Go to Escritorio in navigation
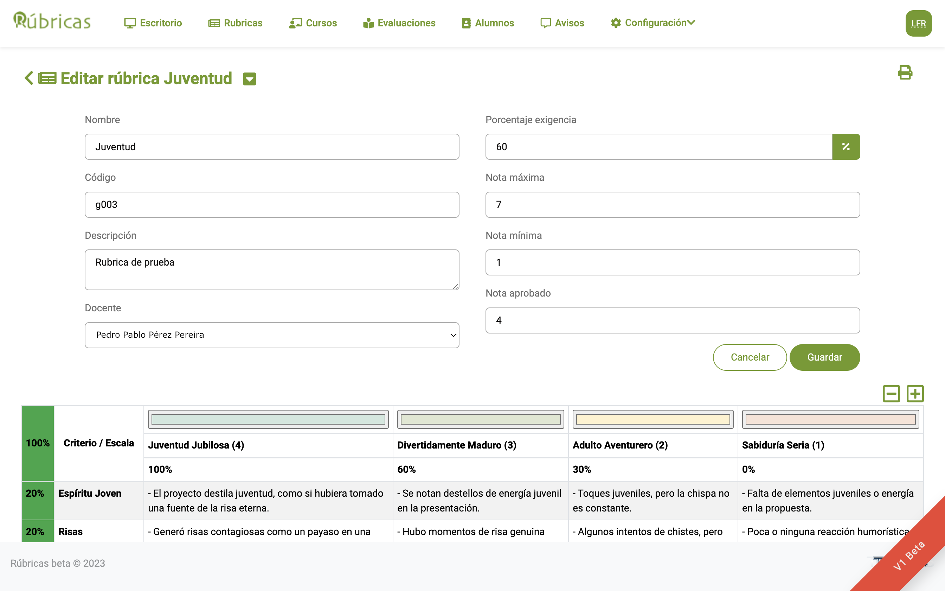The height and width of the screenshot is (591, 945). point(153,23)
